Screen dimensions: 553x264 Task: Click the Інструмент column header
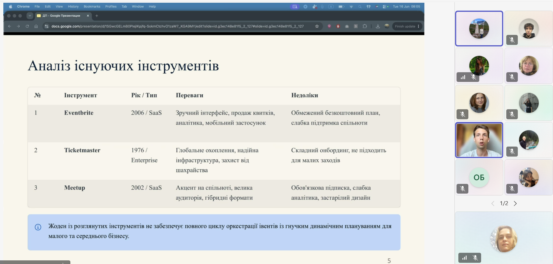click(x=80, y=95)
